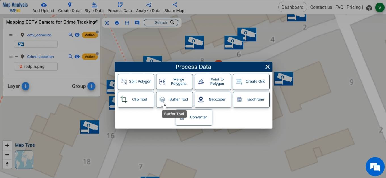Reset the map north compass arrow
Viewport: 386px width, 178px height.
tap(7, 164)
